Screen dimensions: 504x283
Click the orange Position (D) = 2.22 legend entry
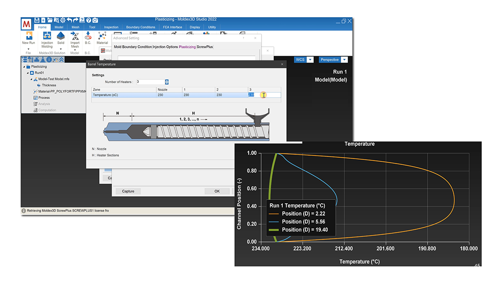tap(297, 214)
